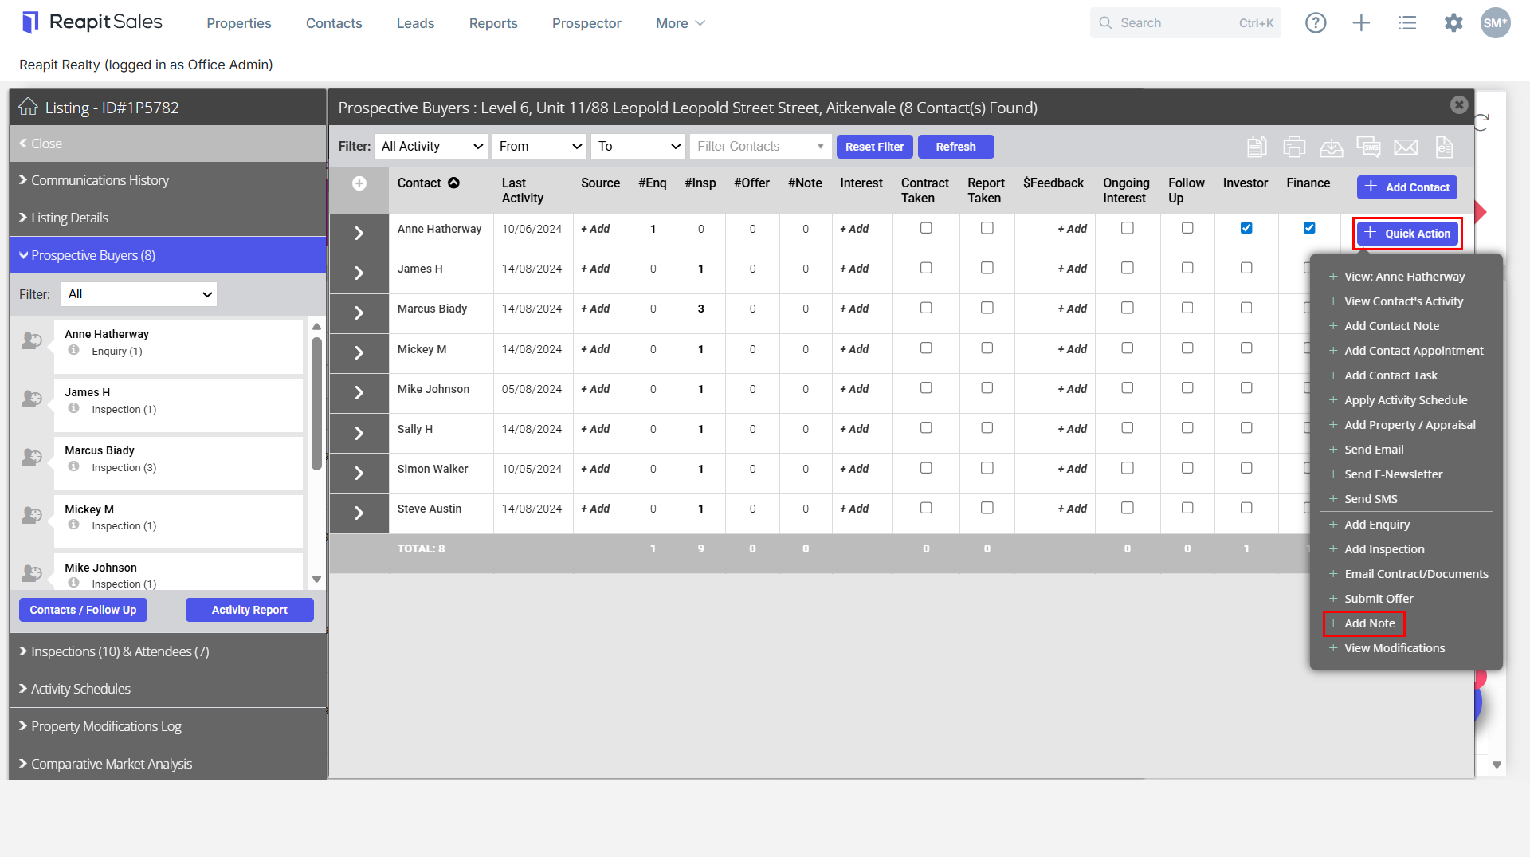This screenshot has height=861, width=1530.
Task: Click the print icon in buyers toolbar
Action: point(1294,147)
